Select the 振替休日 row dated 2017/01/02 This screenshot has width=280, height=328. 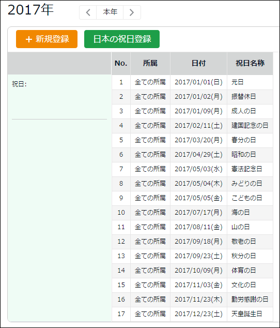[x=192, y=97]
